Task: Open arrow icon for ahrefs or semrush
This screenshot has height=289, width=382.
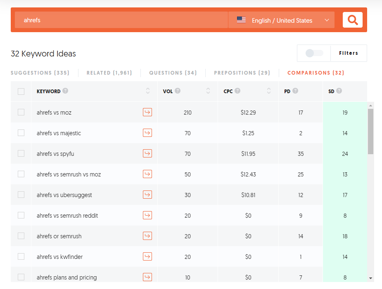Action: [x=147, y=236]
